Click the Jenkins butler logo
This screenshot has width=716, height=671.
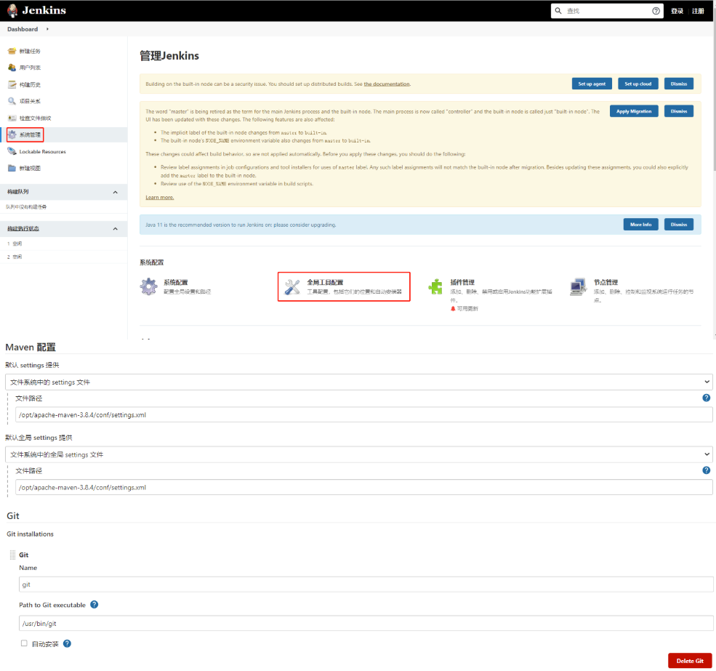pyautogui.click(x=12, y=10)
